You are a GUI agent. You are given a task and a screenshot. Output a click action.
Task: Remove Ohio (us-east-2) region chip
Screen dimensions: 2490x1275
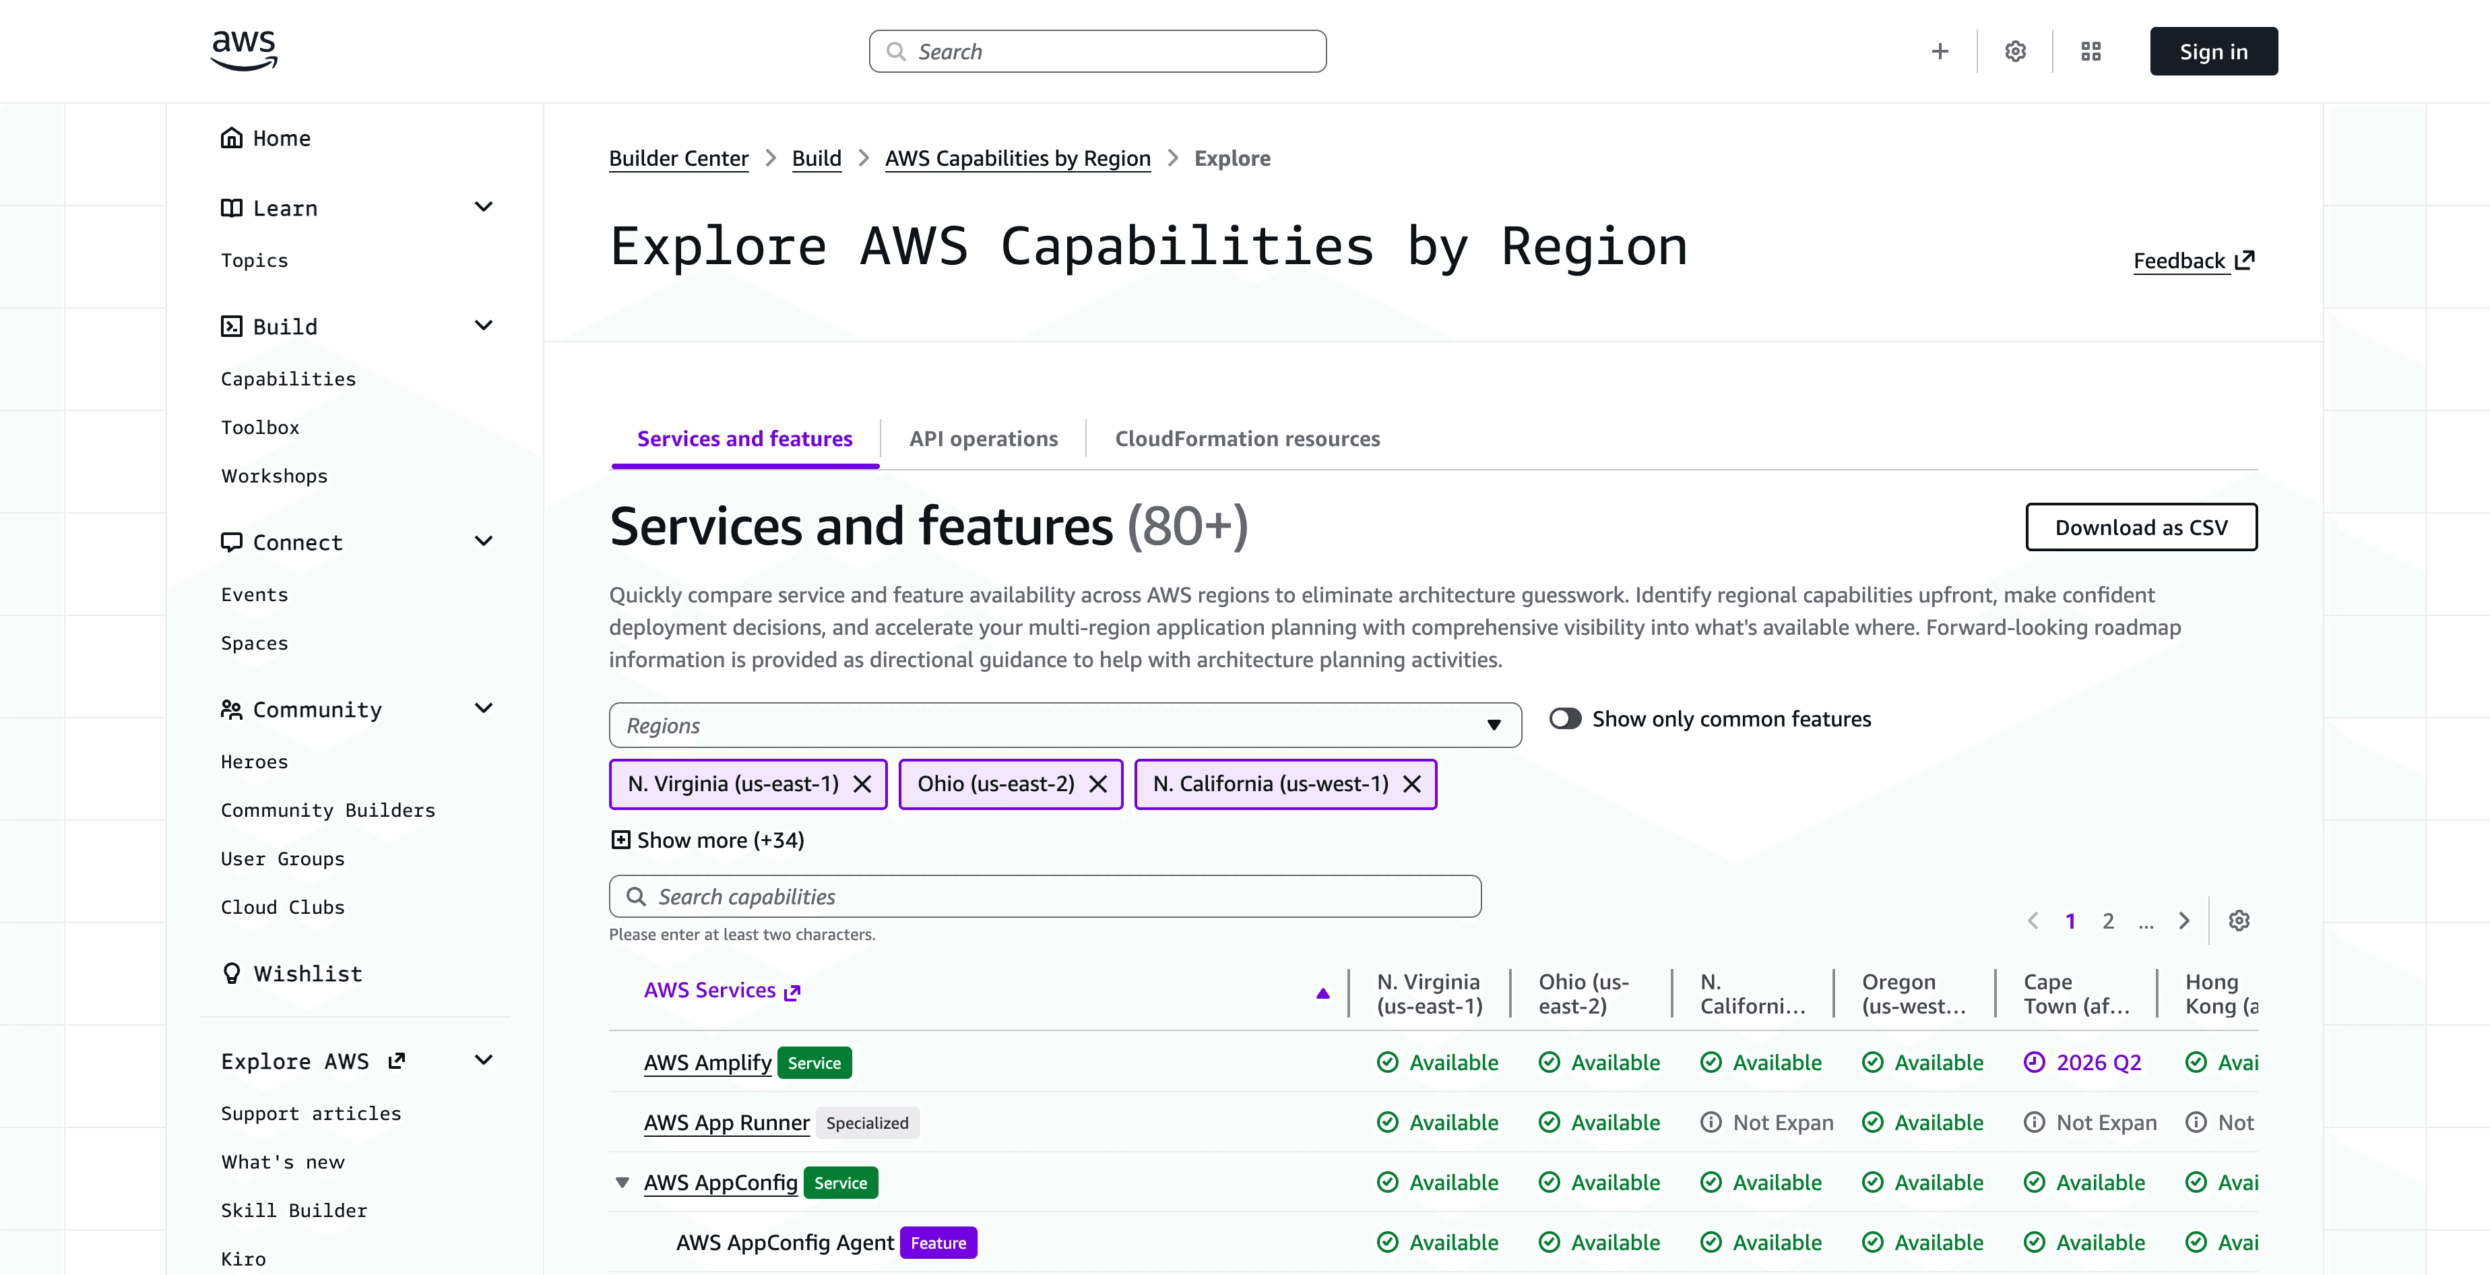click(1098, 784)
